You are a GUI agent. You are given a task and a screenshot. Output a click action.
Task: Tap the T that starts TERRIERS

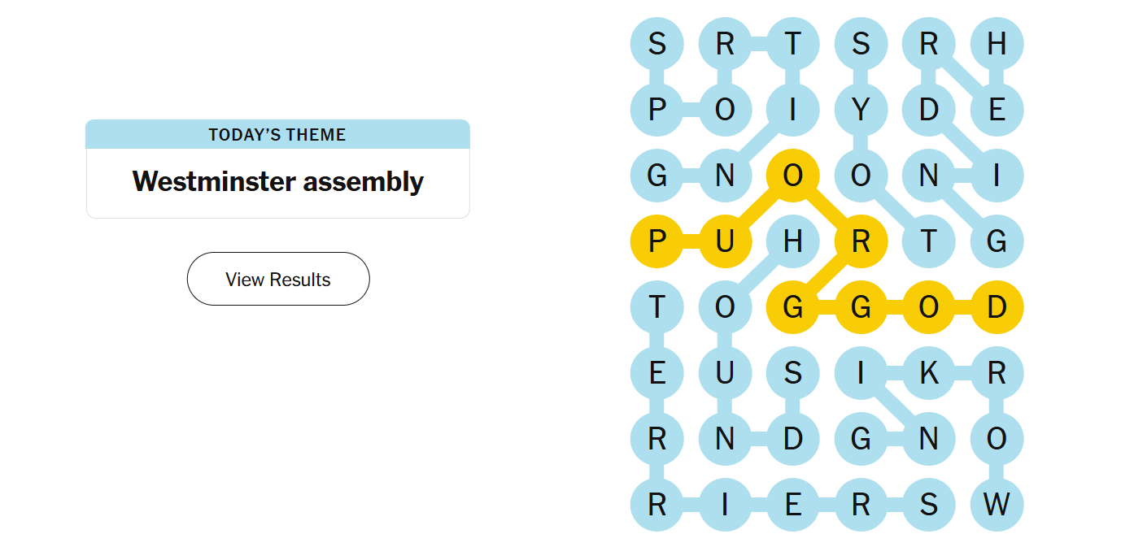pos(656,307)
